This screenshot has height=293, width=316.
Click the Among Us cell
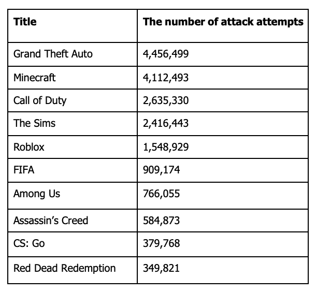tap(37, 194)
